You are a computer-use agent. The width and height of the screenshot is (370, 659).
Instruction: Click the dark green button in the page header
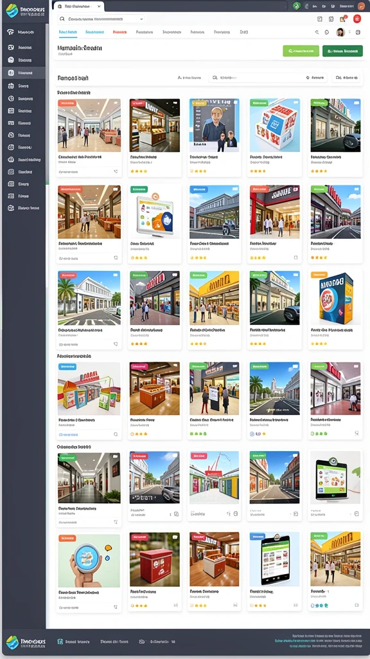[x=342, y=51]
